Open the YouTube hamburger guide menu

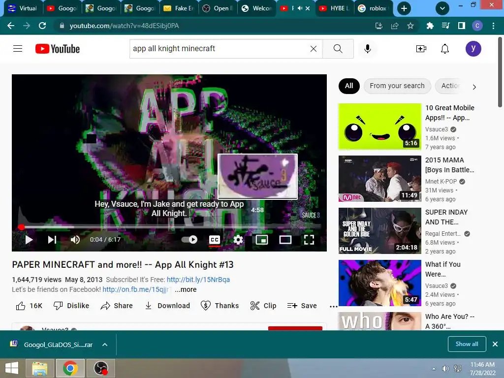click(18, 49)
